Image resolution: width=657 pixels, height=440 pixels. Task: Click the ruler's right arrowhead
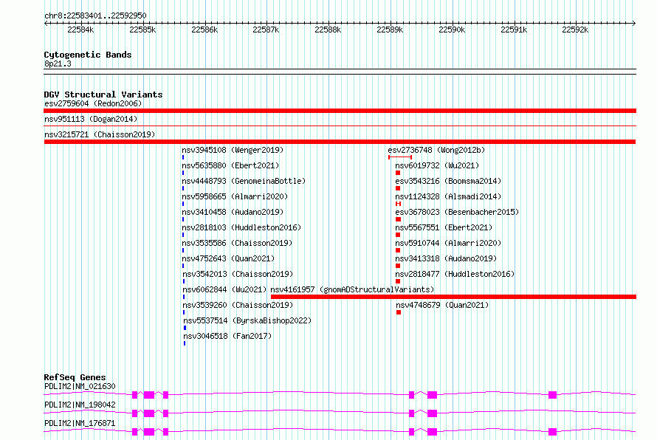pyautogui.click(x=634, y=23)
